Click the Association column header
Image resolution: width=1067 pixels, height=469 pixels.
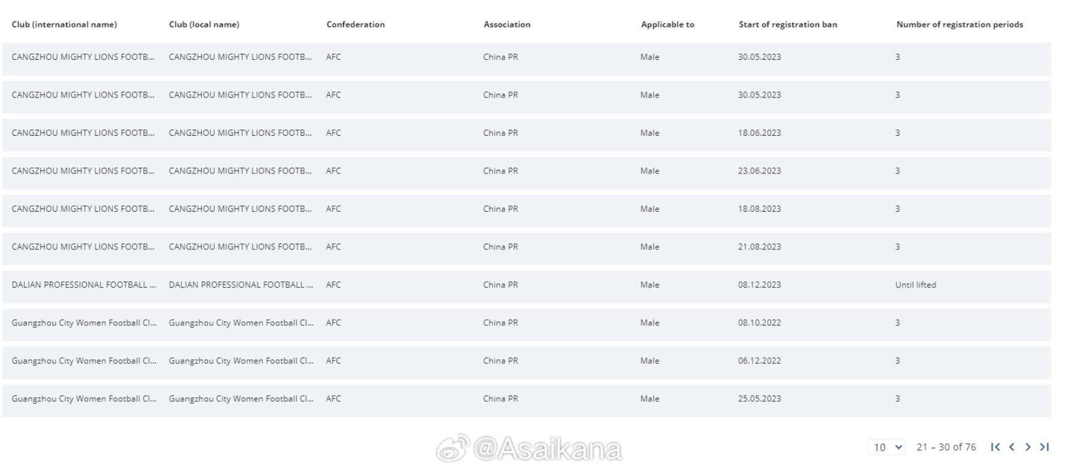pyautogui.click(x=507, y=25)
